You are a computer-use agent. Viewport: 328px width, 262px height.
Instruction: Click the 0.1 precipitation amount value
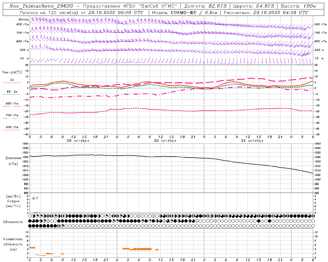click(x=35, y=198)
